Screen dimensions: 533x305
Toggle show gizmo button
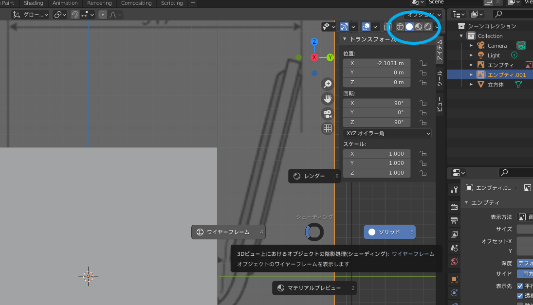pos(344,27)
